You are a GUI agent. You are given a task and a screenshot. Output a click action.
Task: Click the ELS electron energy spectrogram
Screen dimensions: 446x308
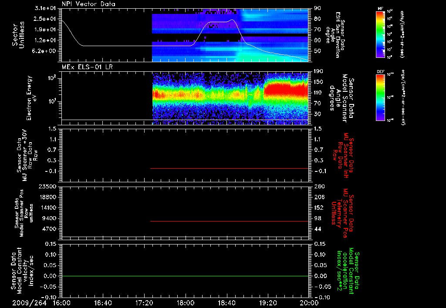pos(230,99)
